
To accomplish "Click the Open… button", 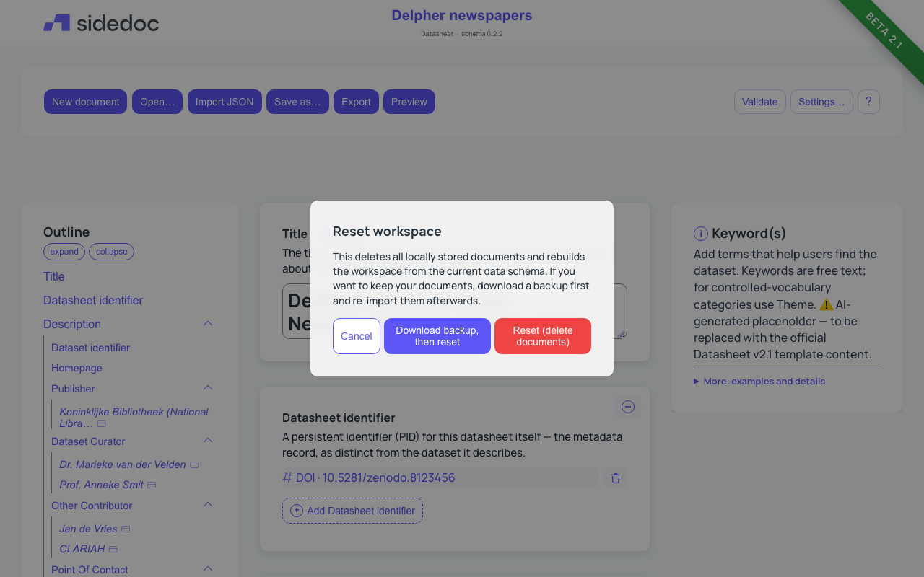I will (x=157, y=102).
